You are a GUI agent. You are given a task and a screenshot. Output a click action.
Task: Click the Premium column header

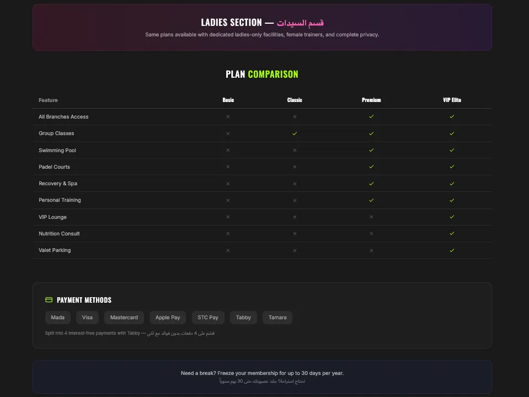coord(371,100)
